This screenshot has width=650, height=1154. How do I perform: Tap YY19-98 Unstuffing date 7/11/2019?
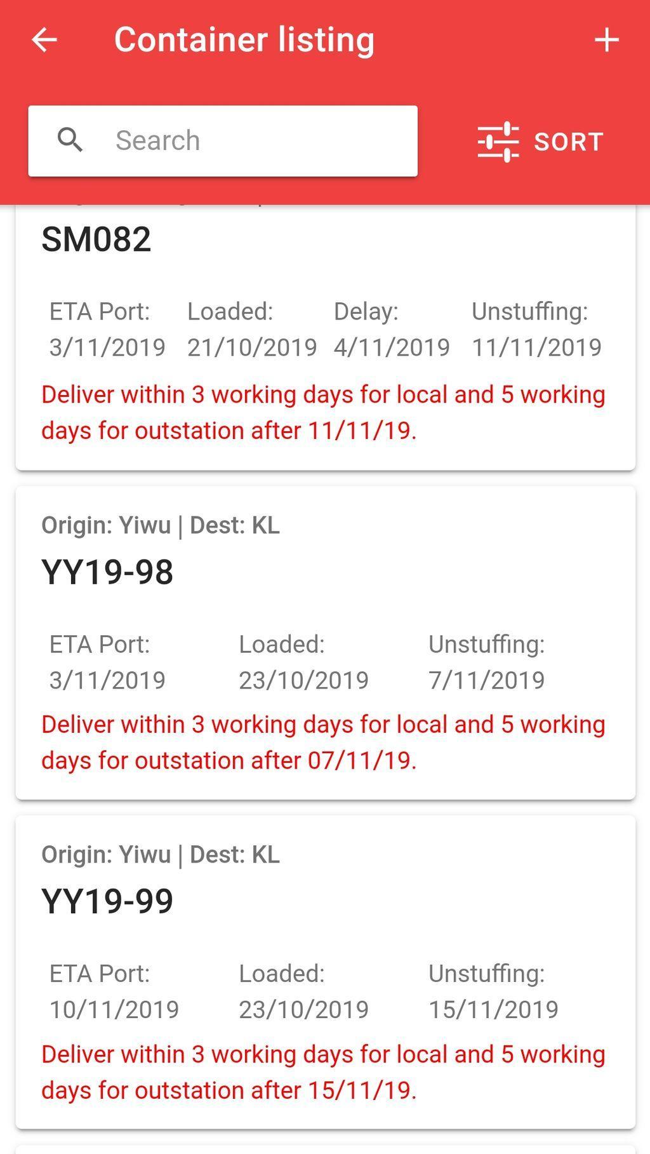tap(486, 680)
